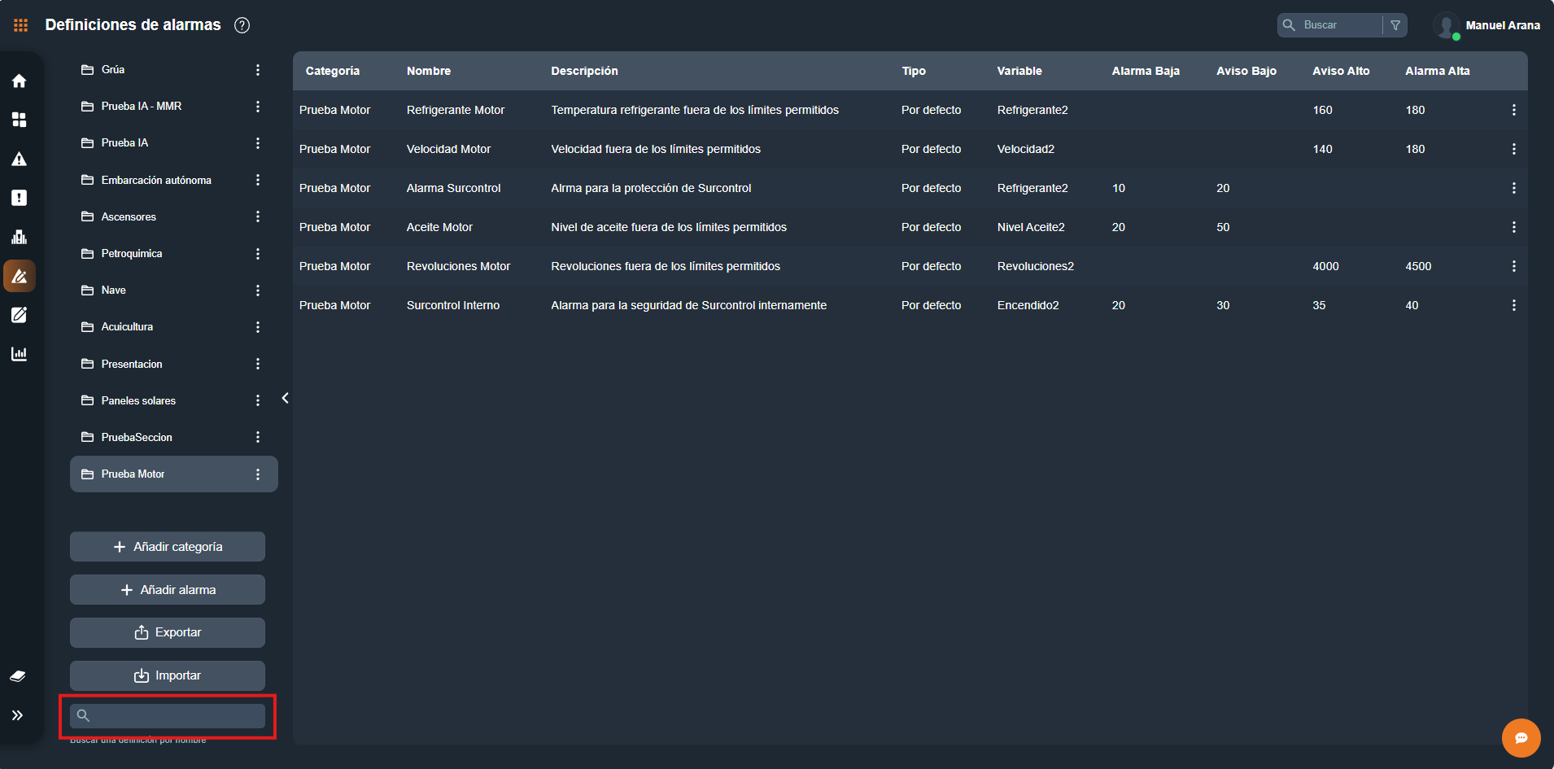Expand the sidebar with double chevron
This screenshot has height=769, width=1554.
coord(18,715)
